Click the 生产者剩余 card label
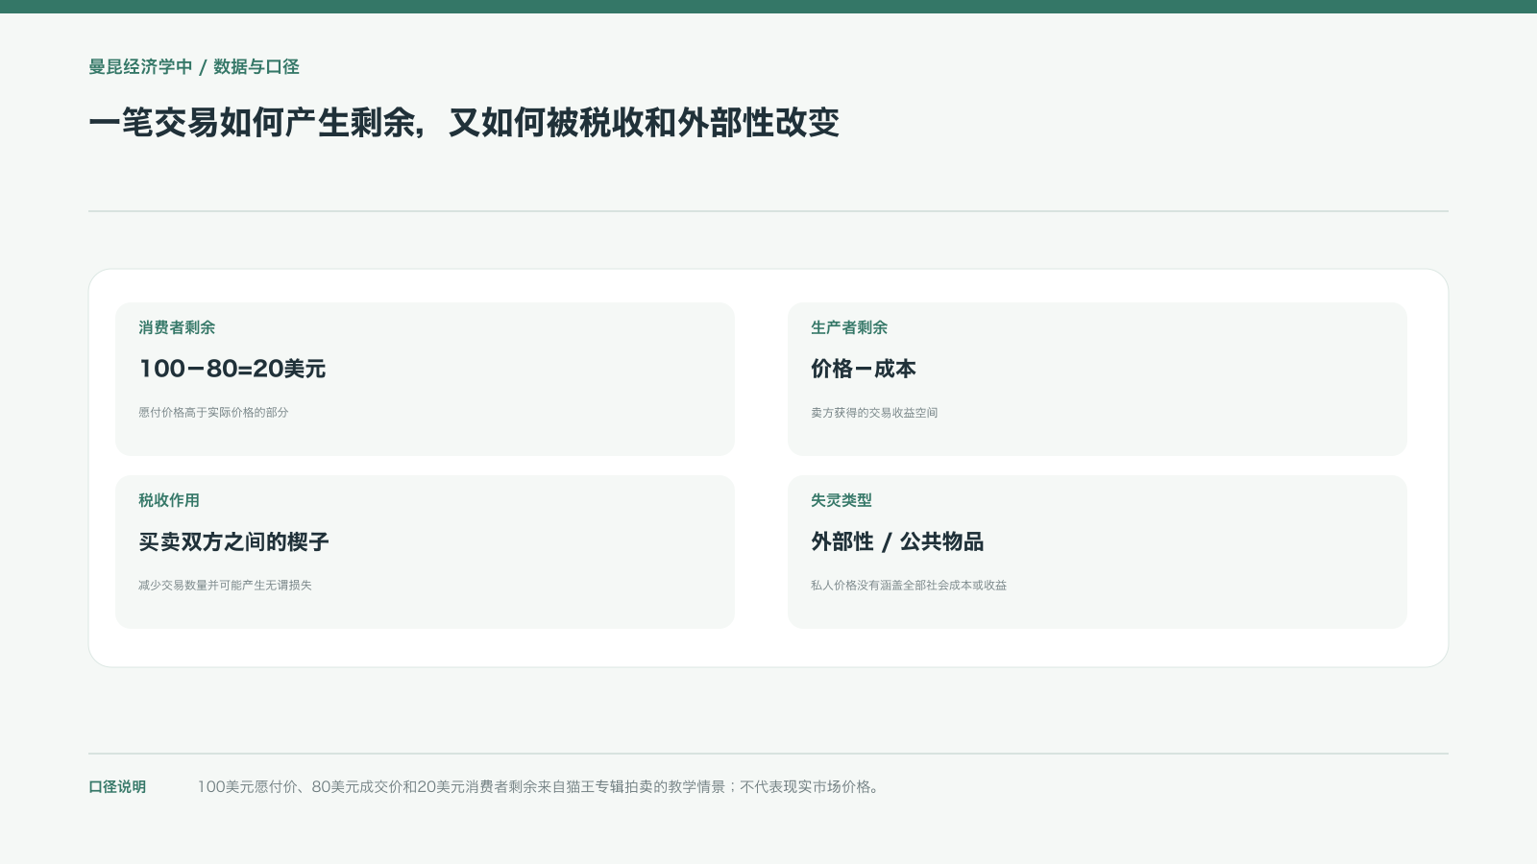This screenshot has height=864, width=1537. (x=849, y=327)
